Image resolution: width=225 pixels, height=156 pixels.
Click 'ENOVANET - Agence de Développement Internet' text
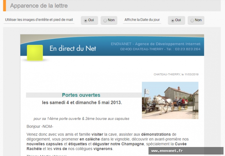pyautogui.click(x=155, y=44)
